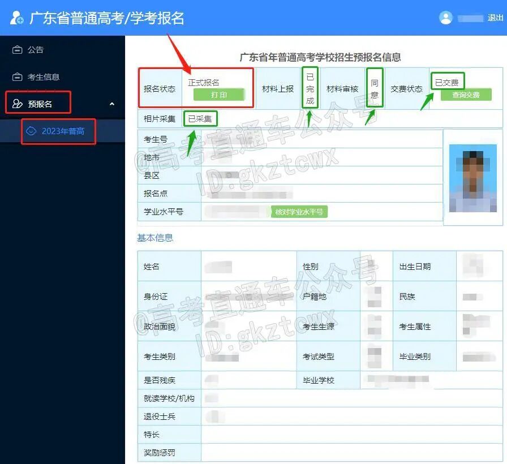Click the 考生信息 sidebar icon
This screenshot has width=507, height=464.
pyautogui.click(x=16, y=76)
